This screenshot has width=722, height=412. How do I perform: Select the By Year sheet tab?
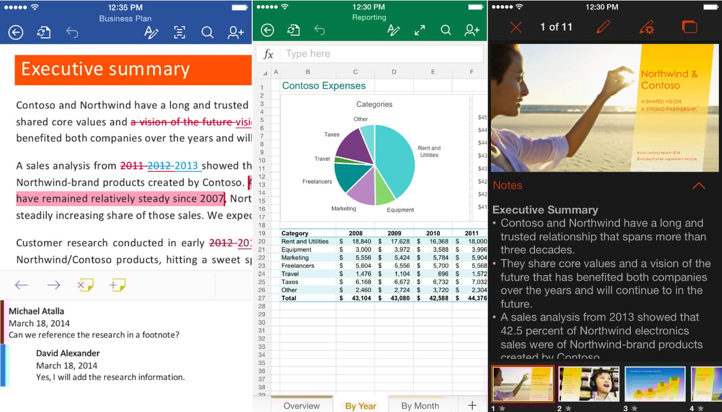coord(360,405)
